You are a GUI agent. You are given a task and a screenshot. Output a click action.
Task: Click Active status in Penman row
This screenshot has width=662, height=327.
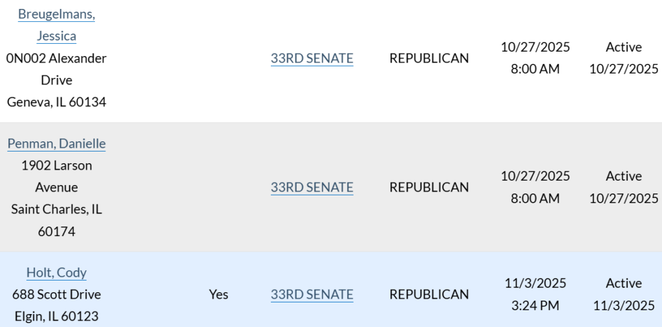point(623,176)
